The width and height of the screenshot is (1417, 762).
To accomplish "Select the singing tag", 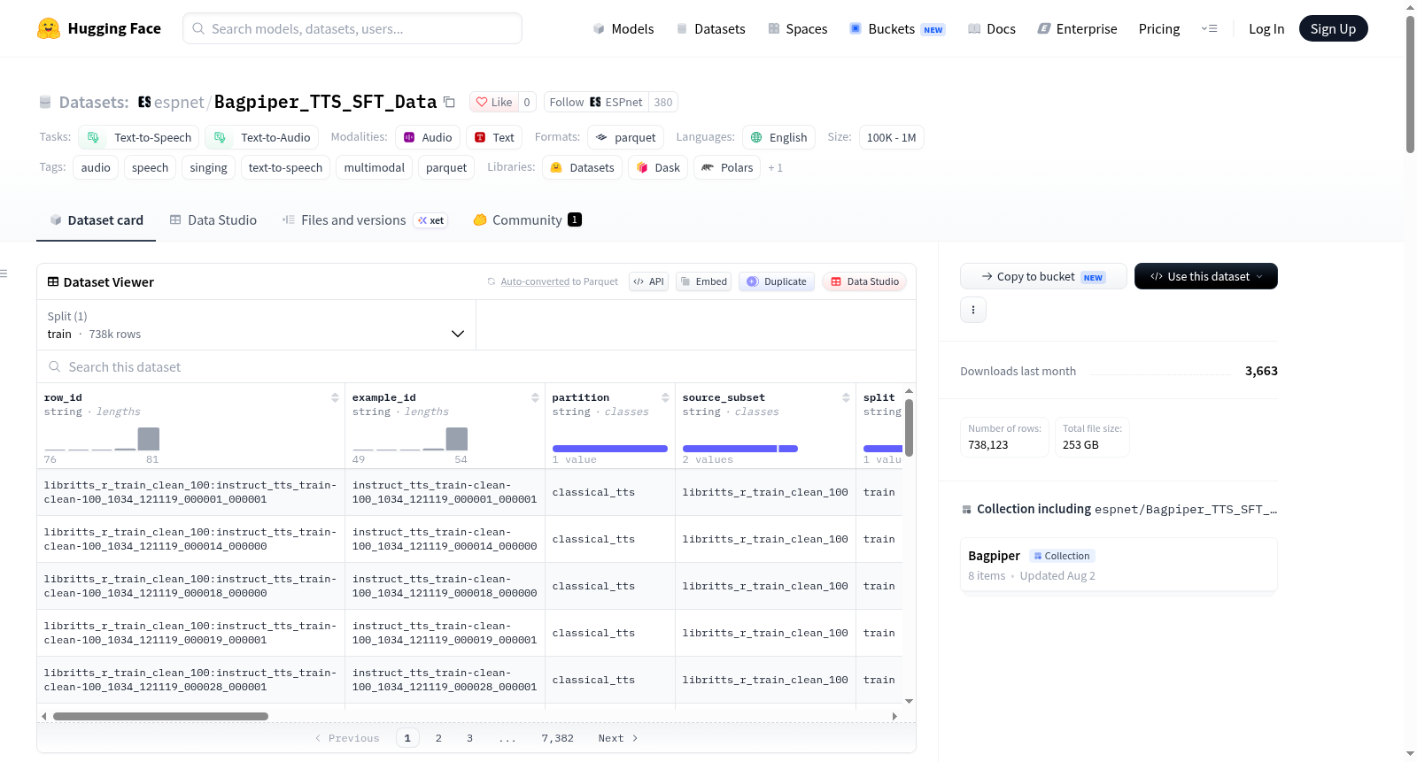I will [x=208, y=167].
